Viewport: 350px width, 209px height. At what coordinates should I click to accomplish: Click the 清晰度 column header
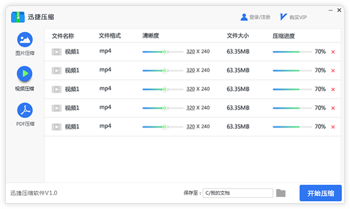click(151, 36)
